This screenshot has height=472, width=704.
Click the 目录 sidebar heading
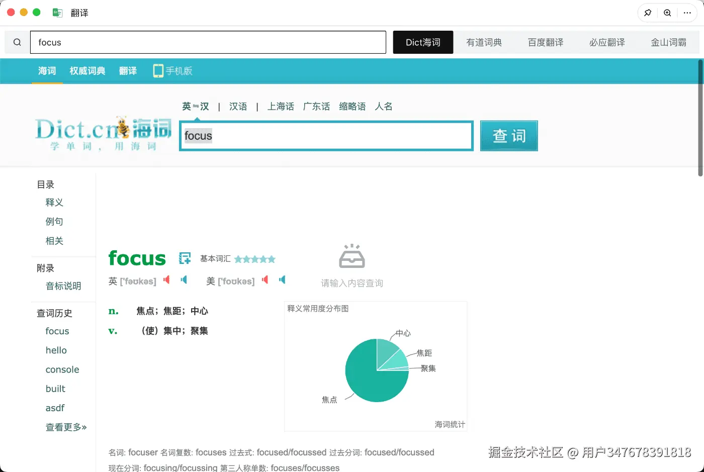(45, 184)
